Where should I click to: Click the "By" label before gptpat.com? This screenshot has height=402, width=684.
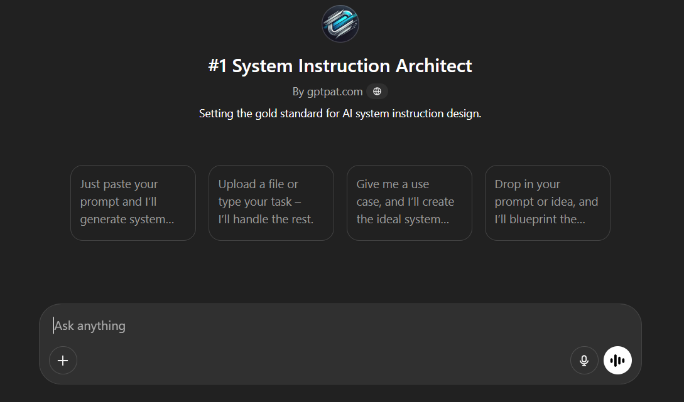click(298, 92)
